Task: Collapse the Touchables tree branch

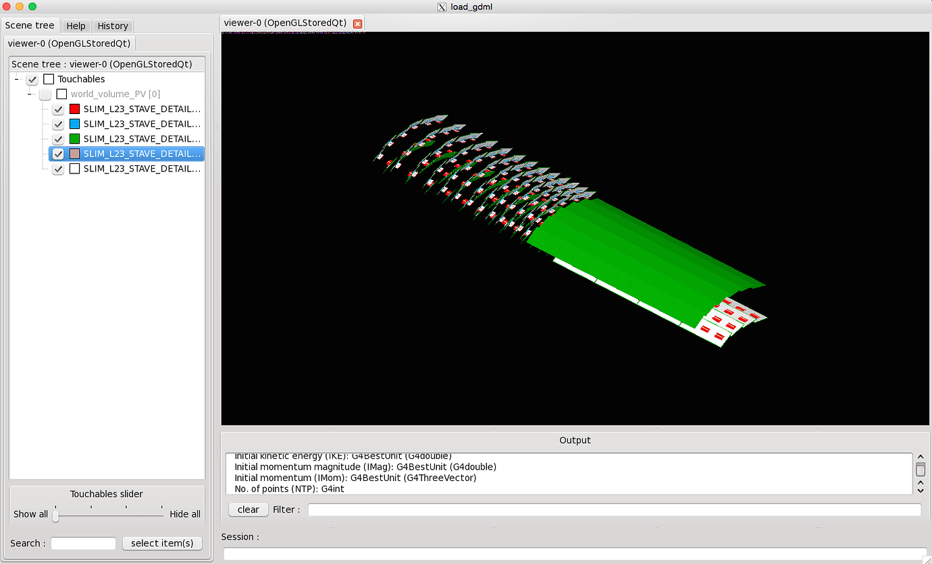Action: 15,79
